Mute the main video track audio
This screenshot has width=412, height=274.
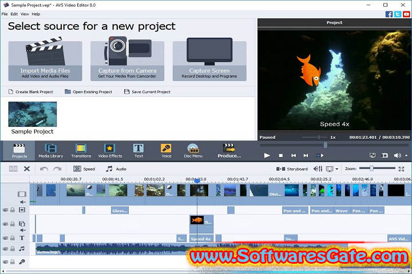pyautogui.click(x=23, y=202)
